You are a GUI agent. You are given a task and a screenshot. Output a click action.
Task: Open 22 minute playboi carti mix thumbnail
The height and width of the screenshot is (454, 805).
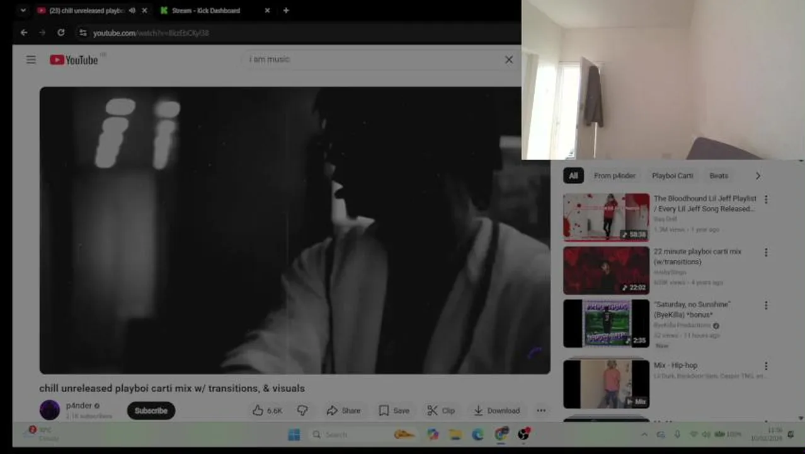[606, 270]
